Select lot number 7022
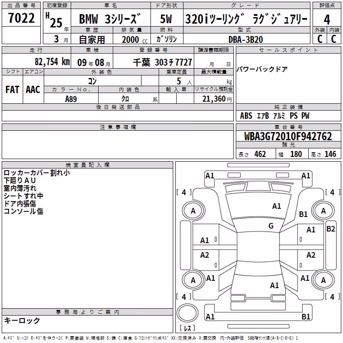343x343 pixels. 21,18
